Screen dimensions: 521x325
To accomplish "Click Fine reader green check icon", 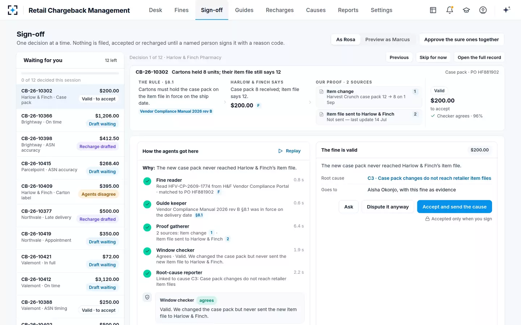I will coord(147,181).
